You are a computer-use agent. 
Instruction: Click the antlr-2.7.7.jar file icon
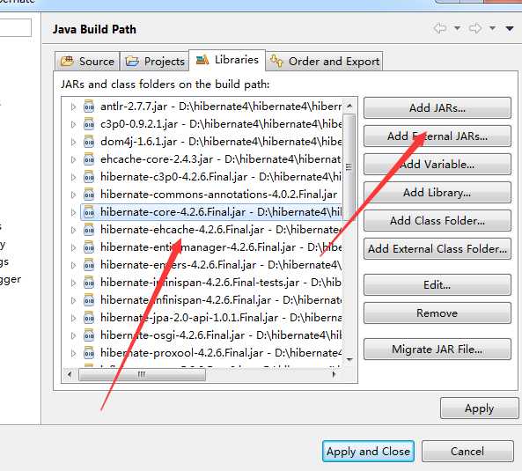(x=89, y=107)
